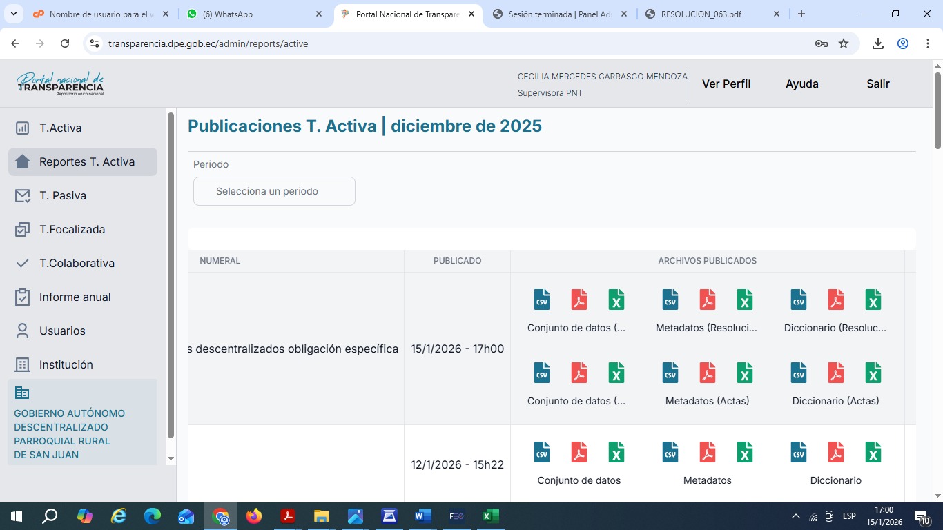This screenshot has width=943, height=530.
Task: Download Excel file of Conjunto de datos (Actas)
Action: click(616, 373)
